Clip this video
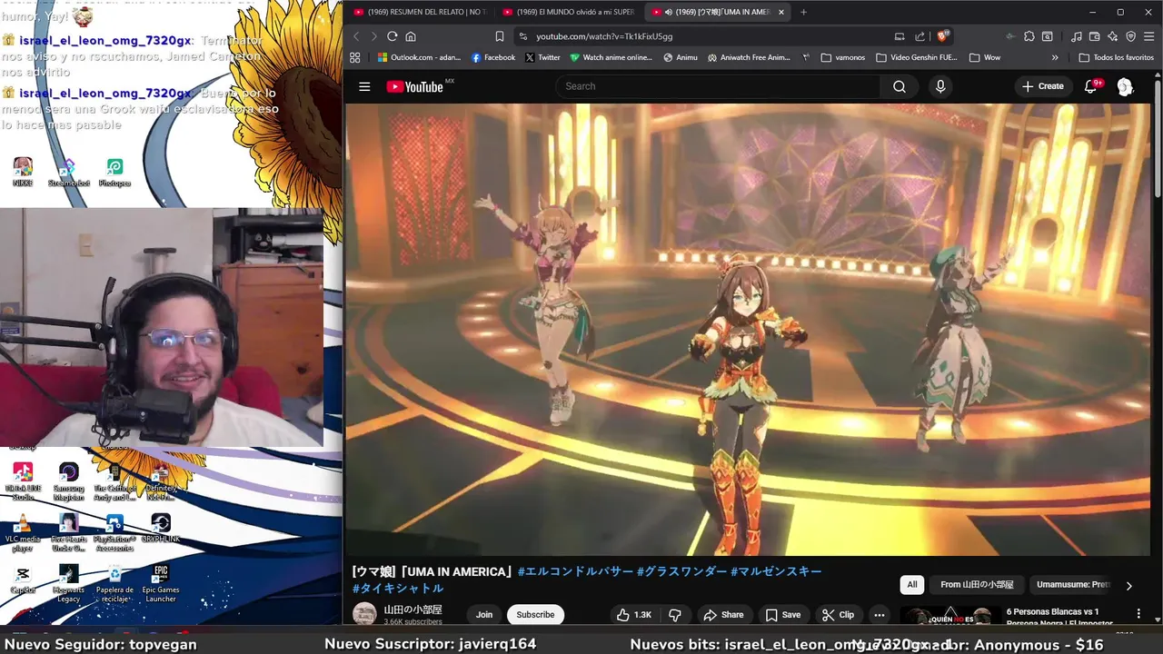Image resolution: width=1163 pixels, height=654 pixels. pyautogui.click(x=838, y=615)
